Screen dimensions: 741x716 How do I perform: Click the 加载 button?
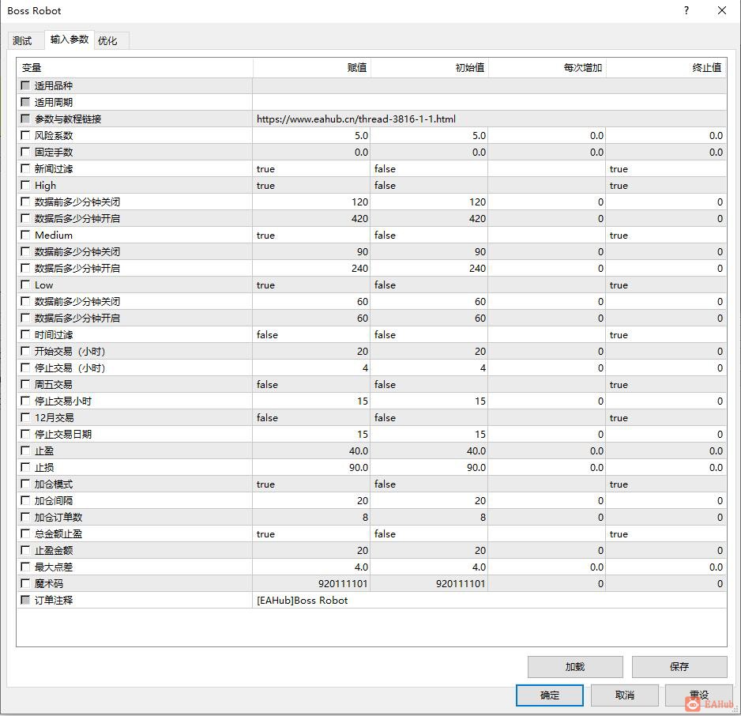tap(575, 666)
